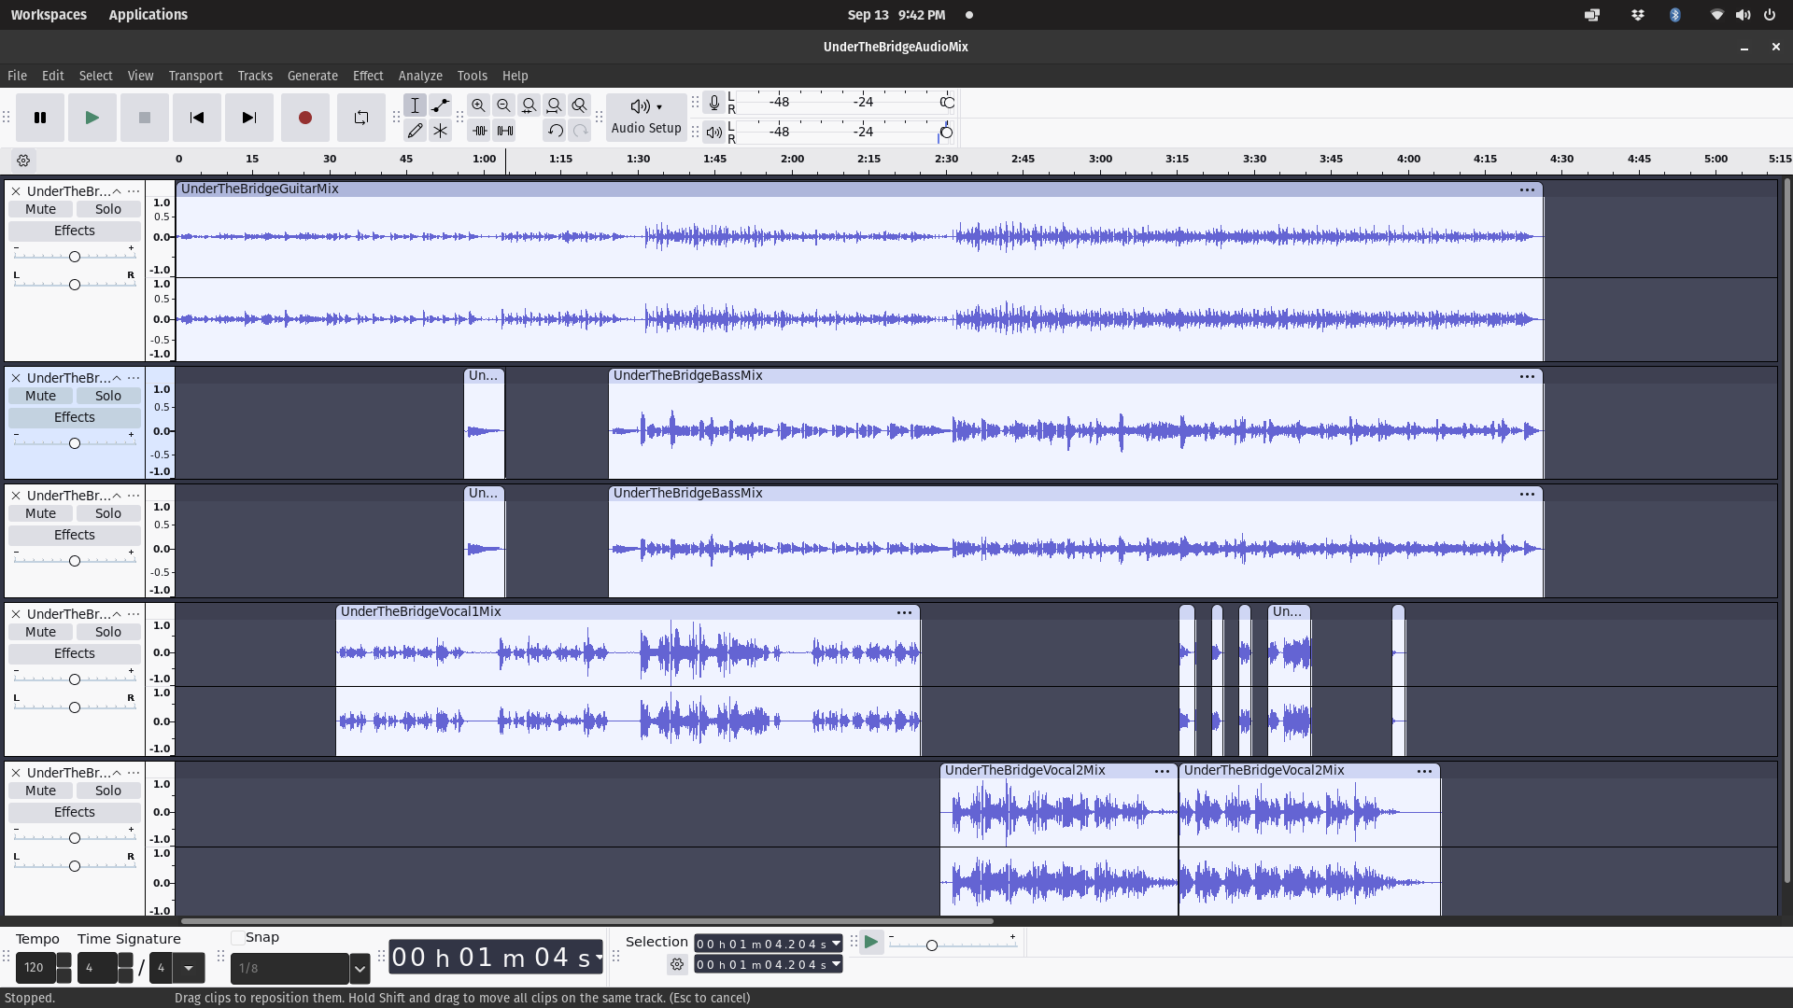The image size is (1793, 1008).
Task: Open Effects for the first bass track
Action: click(75, 417)
